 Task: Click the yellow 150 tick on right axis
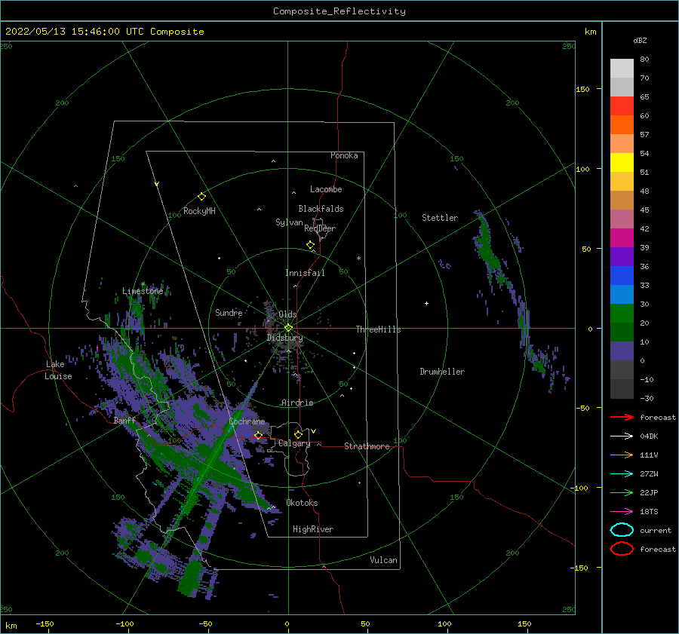click(x=582, y=89)
